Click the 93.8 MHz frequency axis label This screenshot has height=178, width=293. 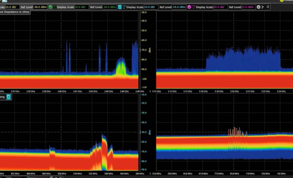234,174
